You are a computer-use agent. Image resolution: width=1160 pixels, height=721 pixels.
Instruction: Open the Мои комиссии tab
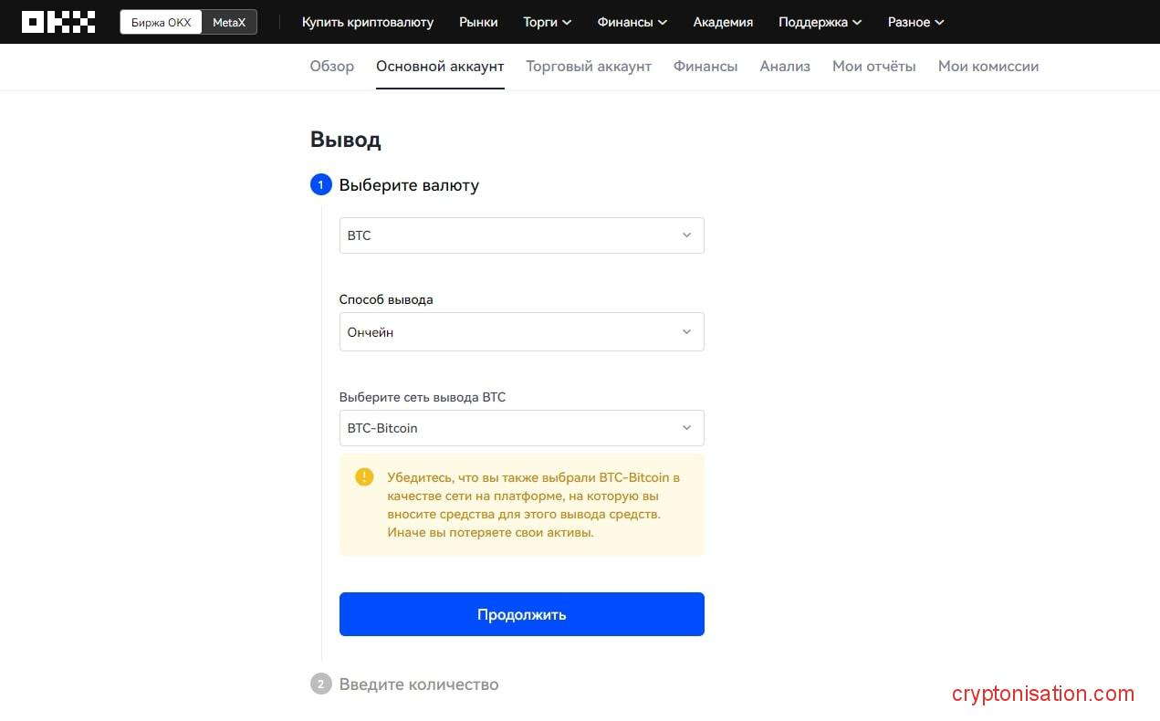[988, 67]
